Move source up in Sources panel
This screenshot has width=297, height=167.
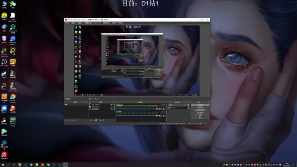pyautogui.click(x=100, y=120)
